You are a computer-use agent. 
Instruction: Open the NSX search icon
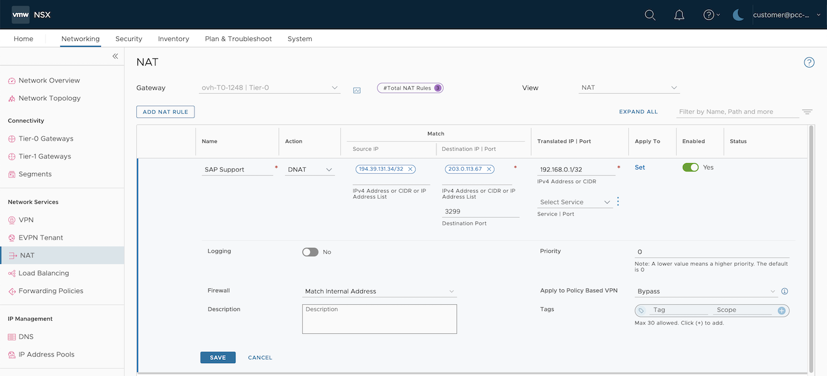(650, 15)
